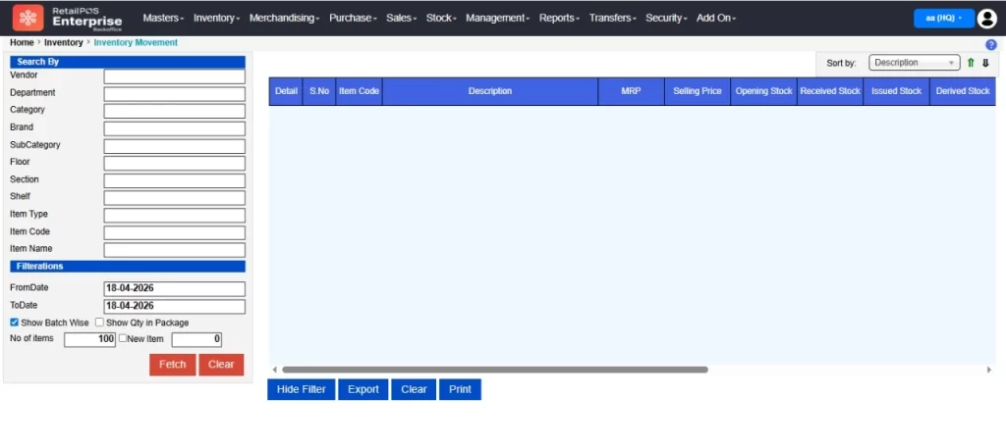Open the aa (HQ) location dropdown

coord(944,18)
